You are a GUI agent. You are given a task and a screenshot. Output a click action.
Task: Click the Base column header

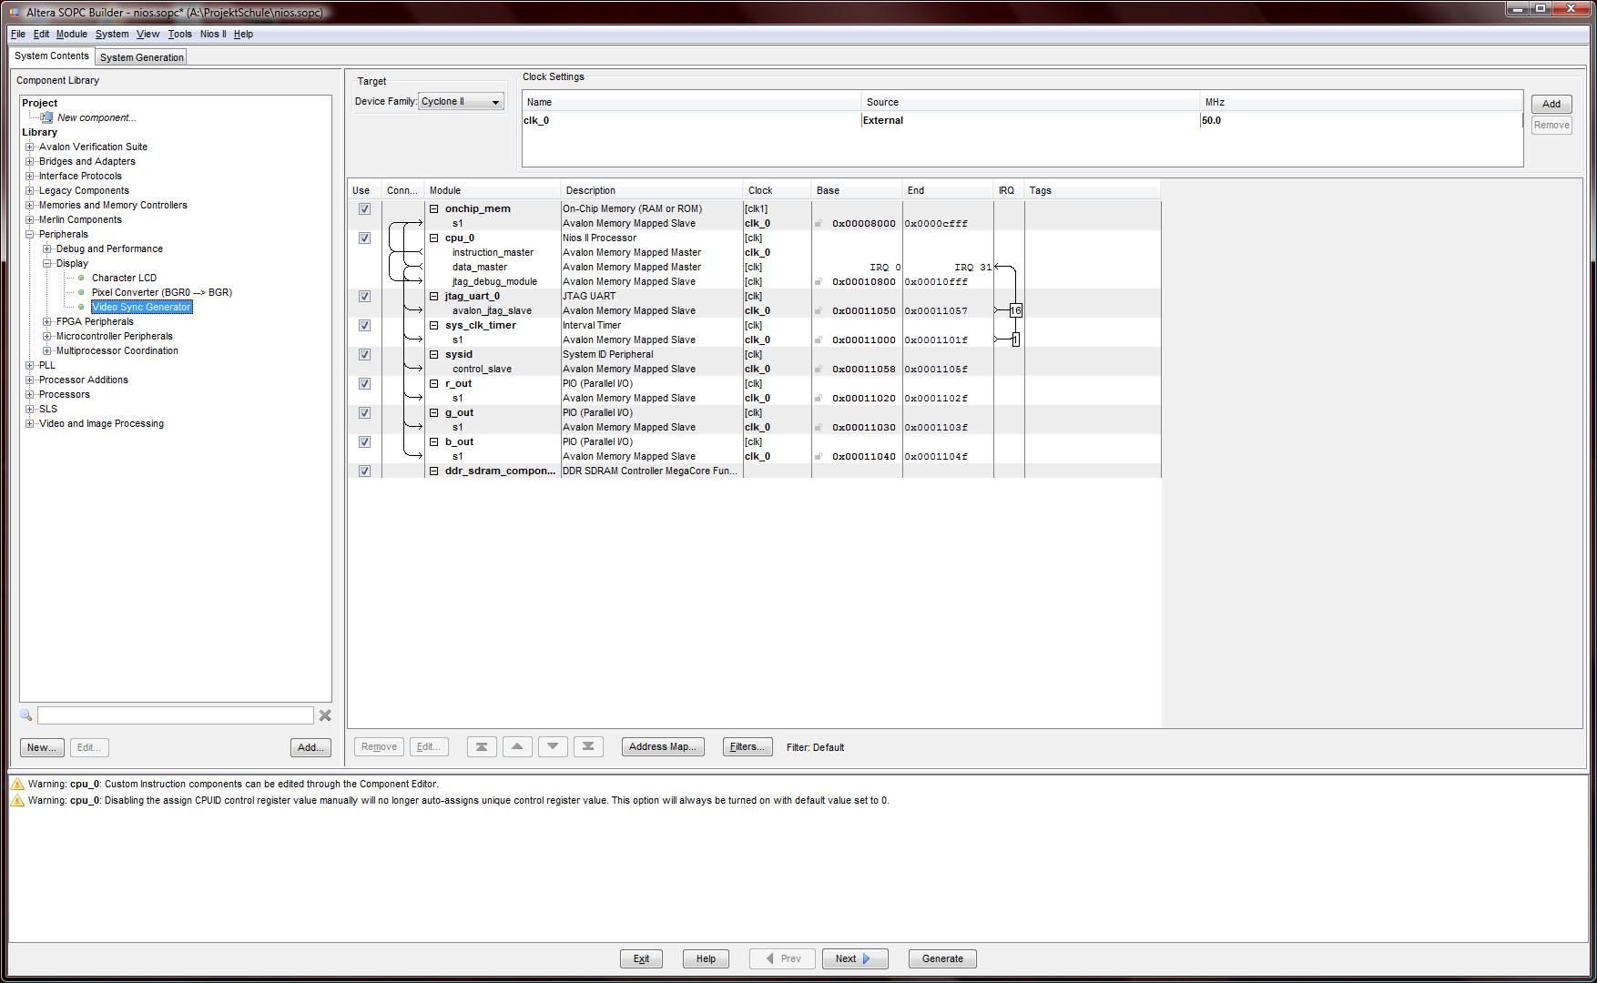[x=857, y=190]
